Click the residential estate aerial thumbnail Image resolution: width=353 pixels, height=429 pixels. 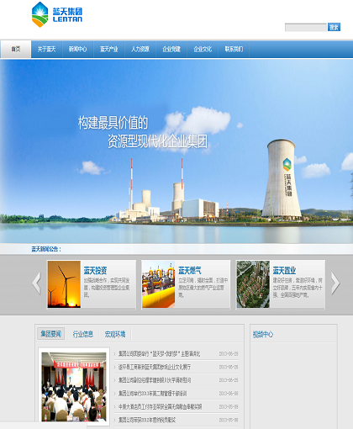[253, 284]
